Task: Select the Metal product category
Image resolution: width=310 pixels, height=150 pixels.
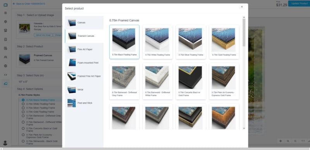Action: tap(84, 90)
